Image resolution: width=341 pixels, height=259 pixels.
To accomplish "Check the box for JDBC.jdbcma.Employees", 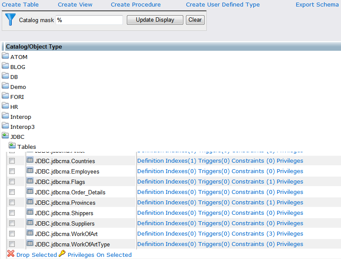I will click(12, 171).
